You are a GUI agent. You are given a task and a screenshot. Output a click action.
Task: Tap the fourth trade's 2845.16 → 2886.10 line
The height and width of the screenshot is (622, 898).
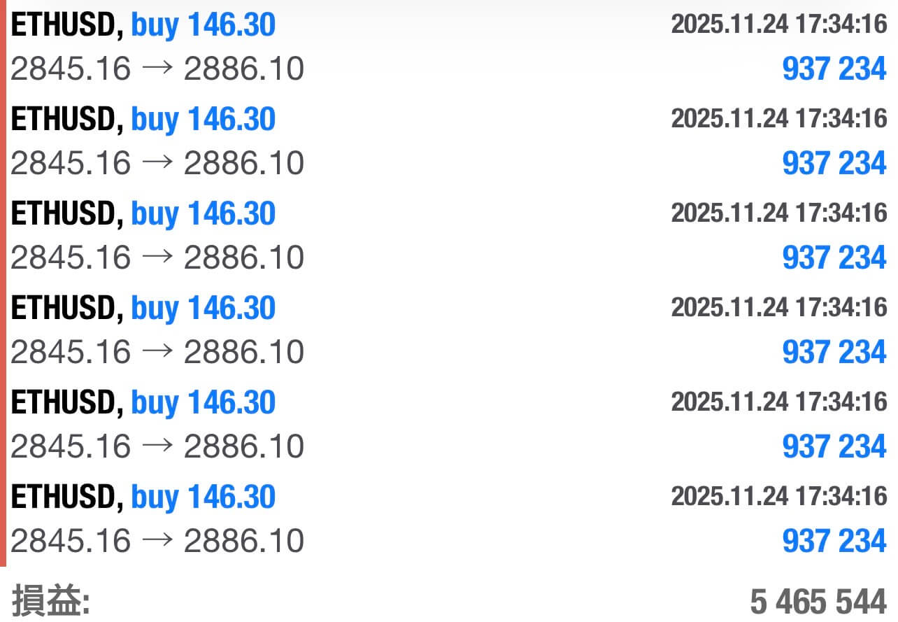click(157, 352)
